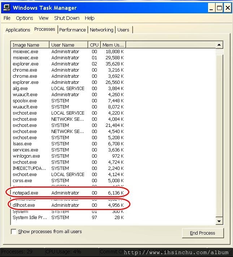Open the Help menu
The width and height of the screenshot is (233, 257).
pyautogui.click(x=90, y=18)
